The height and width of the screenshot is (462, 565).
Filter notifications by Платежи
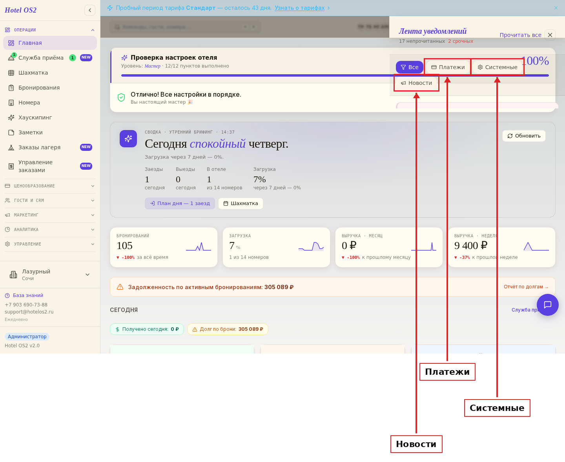click(448, 67)
